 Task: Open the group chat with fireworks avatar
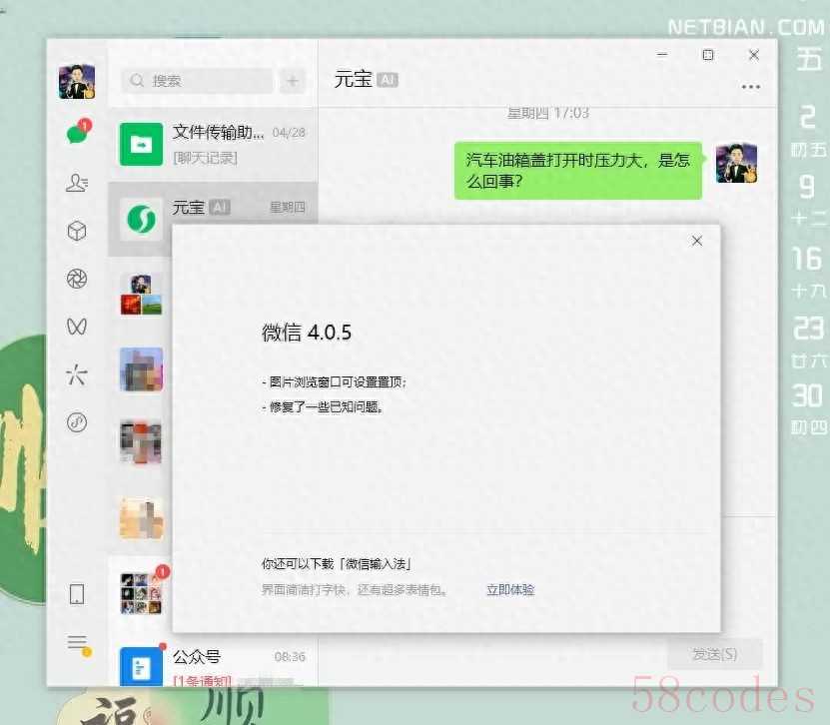pyautogui.click(x=141, y=295)
